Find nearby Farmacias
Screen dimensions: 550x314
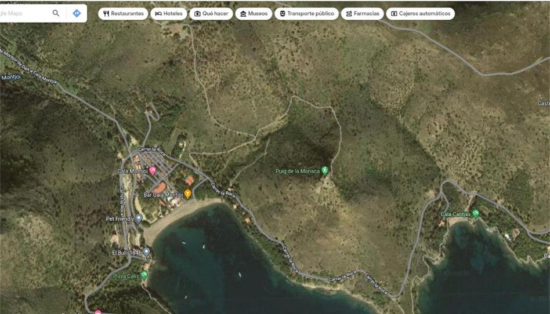pyautogui.click(x=362, y=13)
